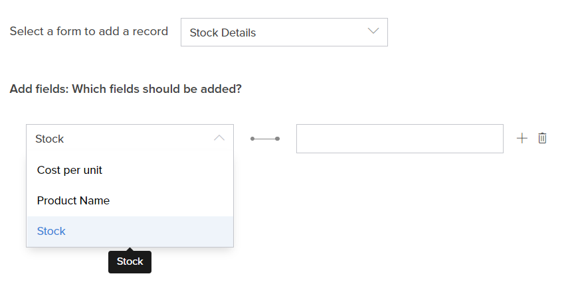Click the selected Stock text in the field dropdown header
Image resolution: width=576 pixels, height=286 pixels.
pos(50,139)
